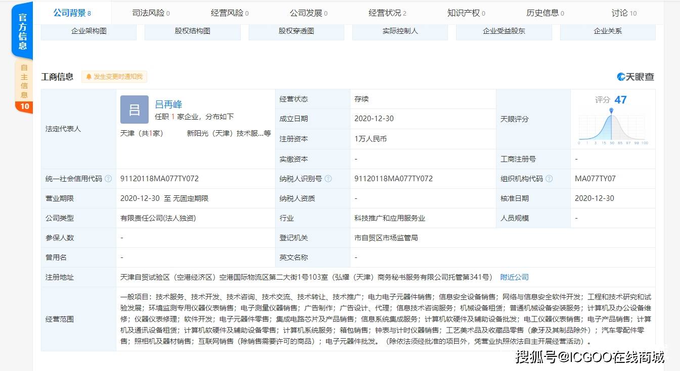The image size is (680, 371).
Task: Open 股权穿透图
Action: point(296,31)
